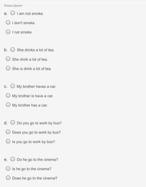
Task: Choose "Is he go to the cinema?"
Action: [x=8, y=168]
